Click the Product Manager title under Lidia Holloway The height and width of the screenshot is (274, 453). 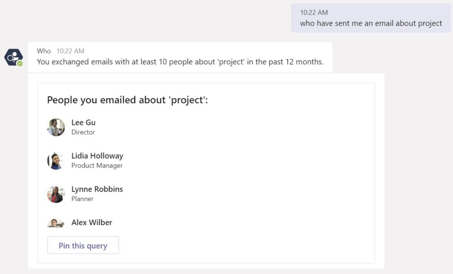point(97,165)
